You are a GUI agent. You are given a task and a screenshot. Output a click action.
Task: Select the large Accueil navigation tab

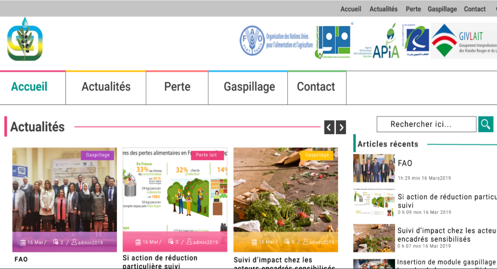click(x=33, y=87)
